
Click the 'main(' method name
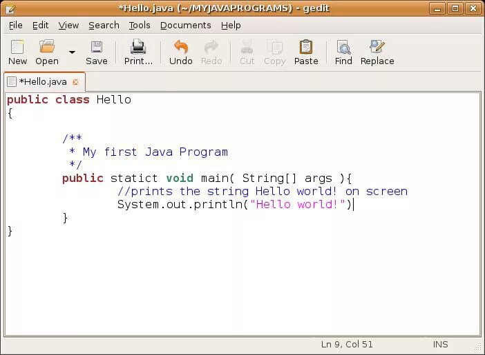click(x=218, y=179)
